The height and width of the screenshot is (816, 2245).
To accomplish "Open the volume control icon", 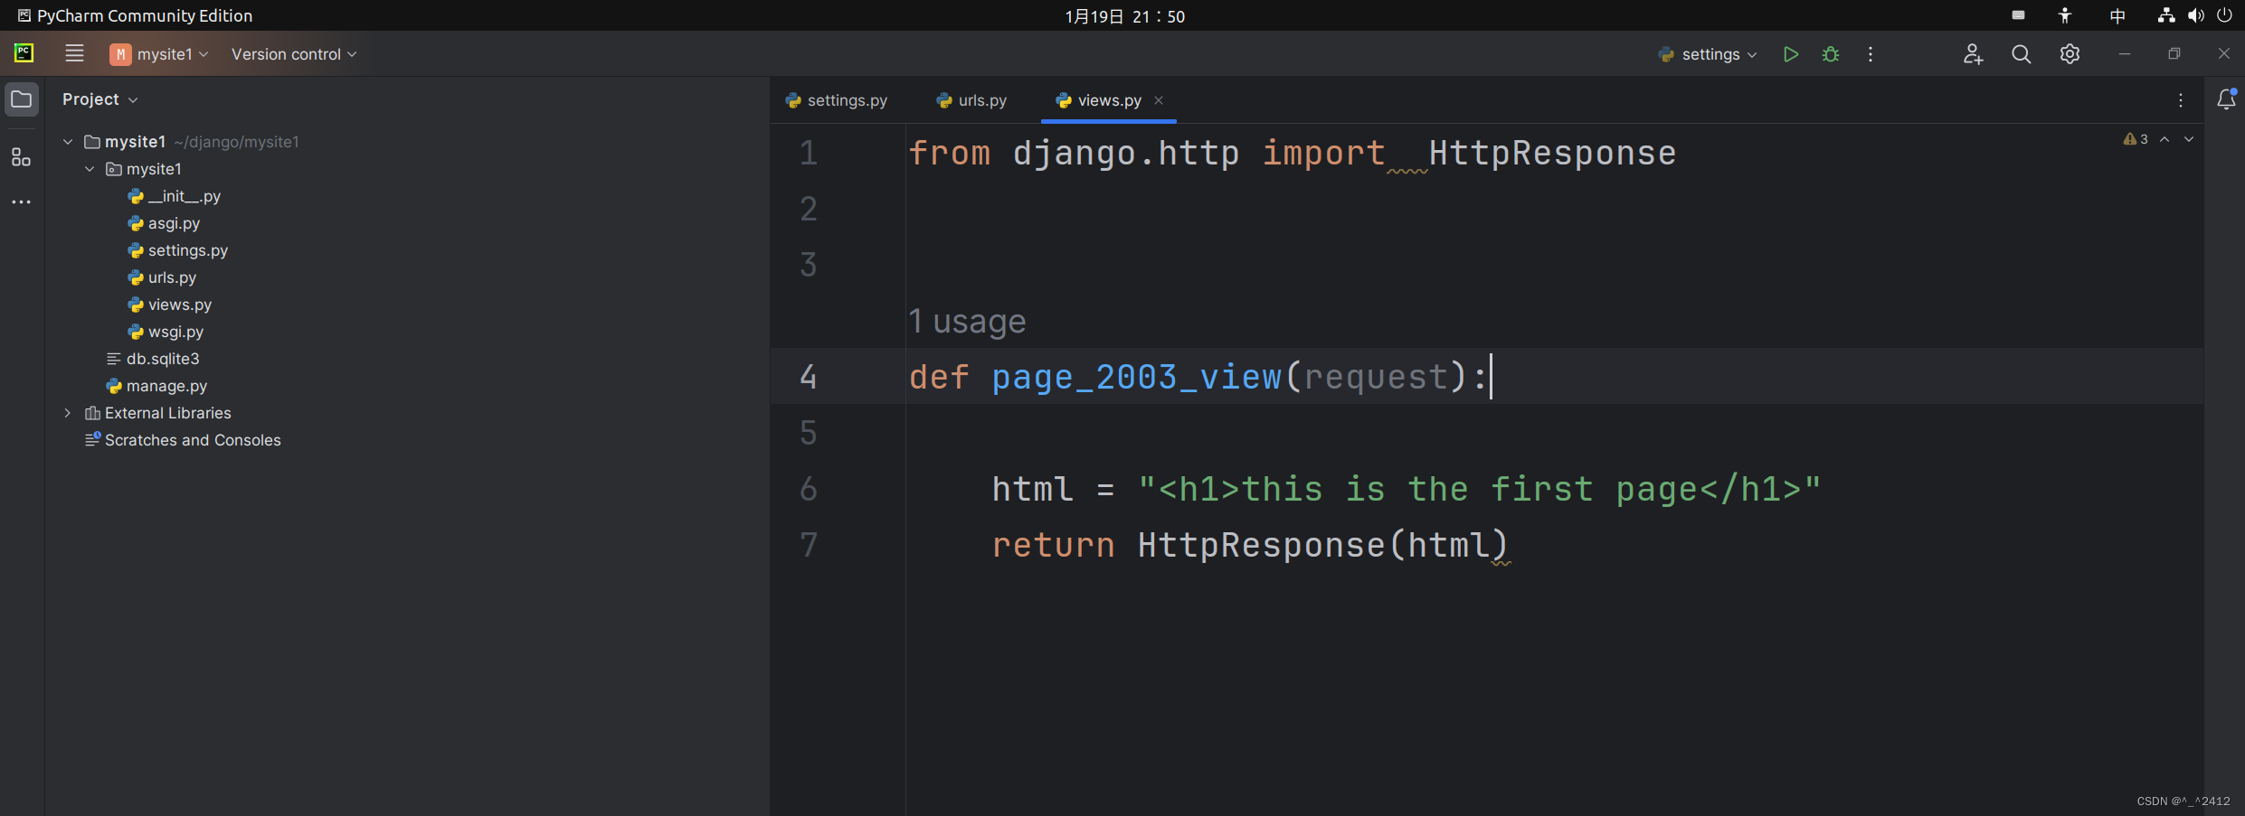I will (2196, 15).
